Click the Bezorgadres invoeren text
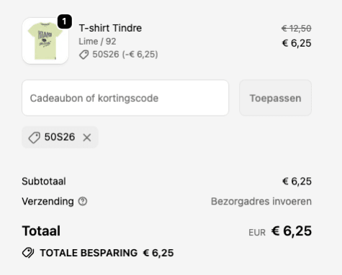The image size is (342, 275). point(261,201)
